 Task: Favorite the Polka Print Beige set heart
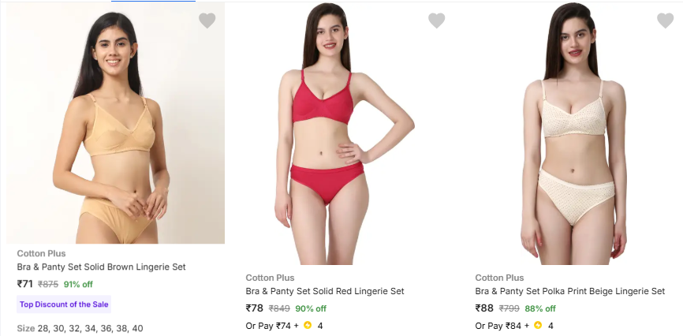(x=665, y=21)
